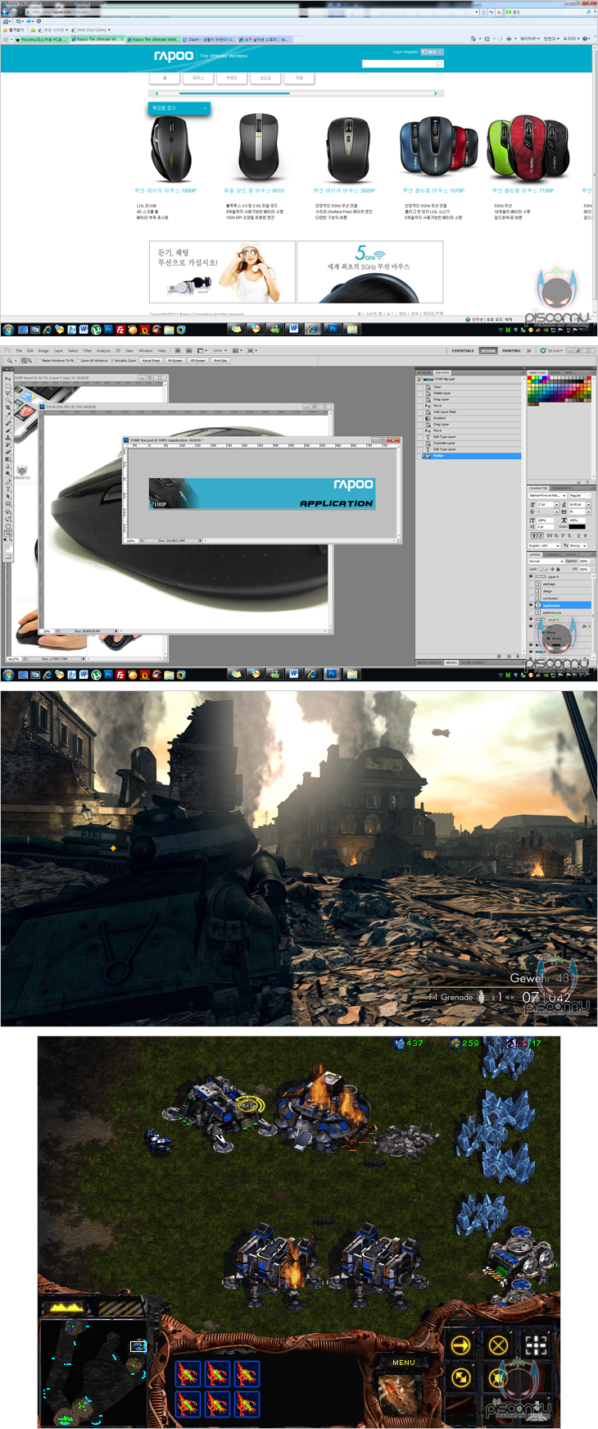Click StarCraft Hold Position command icon
This screenshot has height=1429, width=598.
click(x=498, y=1377)
